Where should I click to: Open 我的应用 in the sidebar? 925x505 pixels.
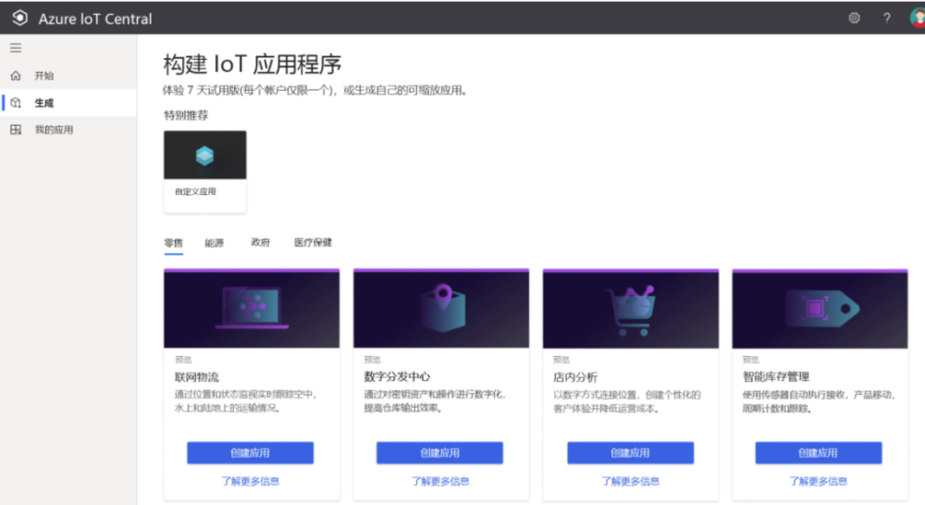68,129
